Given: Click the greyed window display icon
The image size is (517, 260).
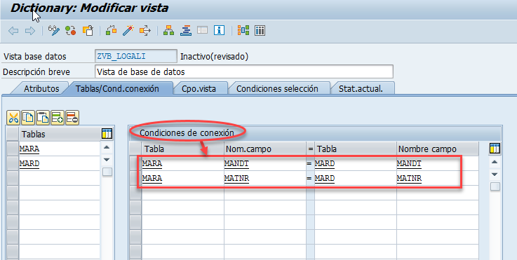Looking at the screenshot, I should point(203,30).
